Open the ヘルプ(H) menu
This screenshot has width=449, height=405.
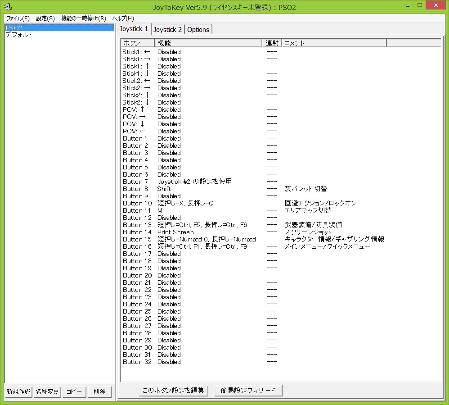pyautogui.click(x=123, y=18)
